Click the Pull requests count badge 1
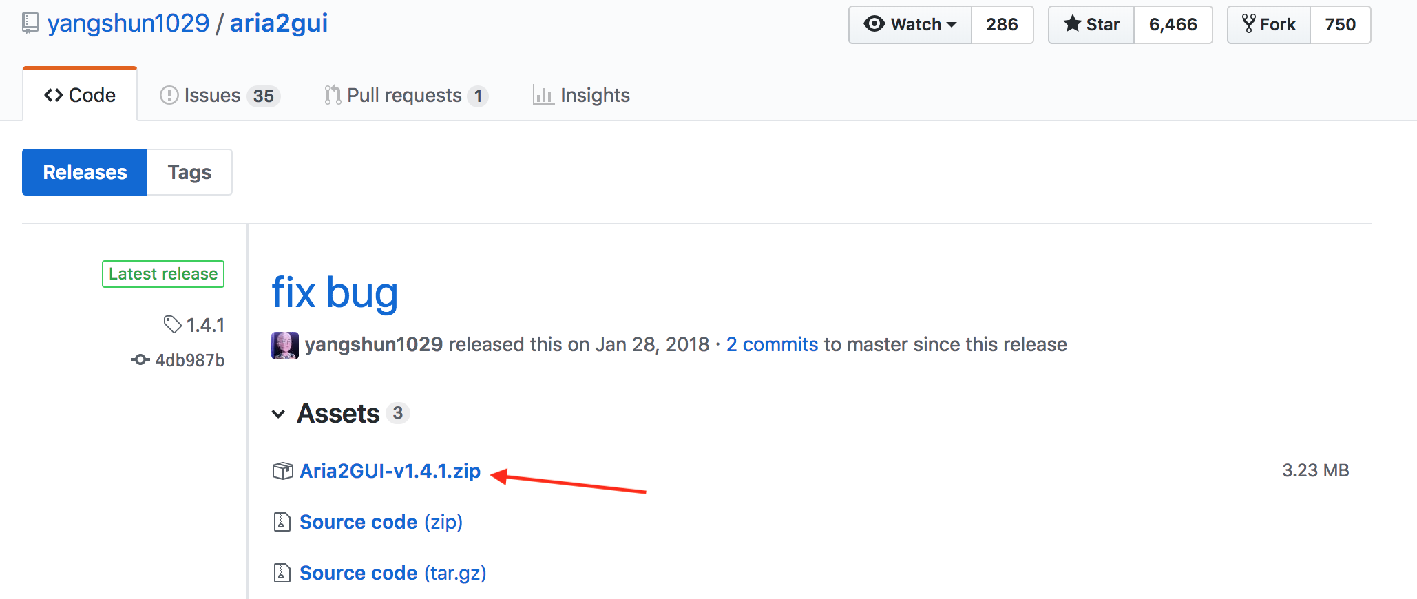 coord(478,96)
